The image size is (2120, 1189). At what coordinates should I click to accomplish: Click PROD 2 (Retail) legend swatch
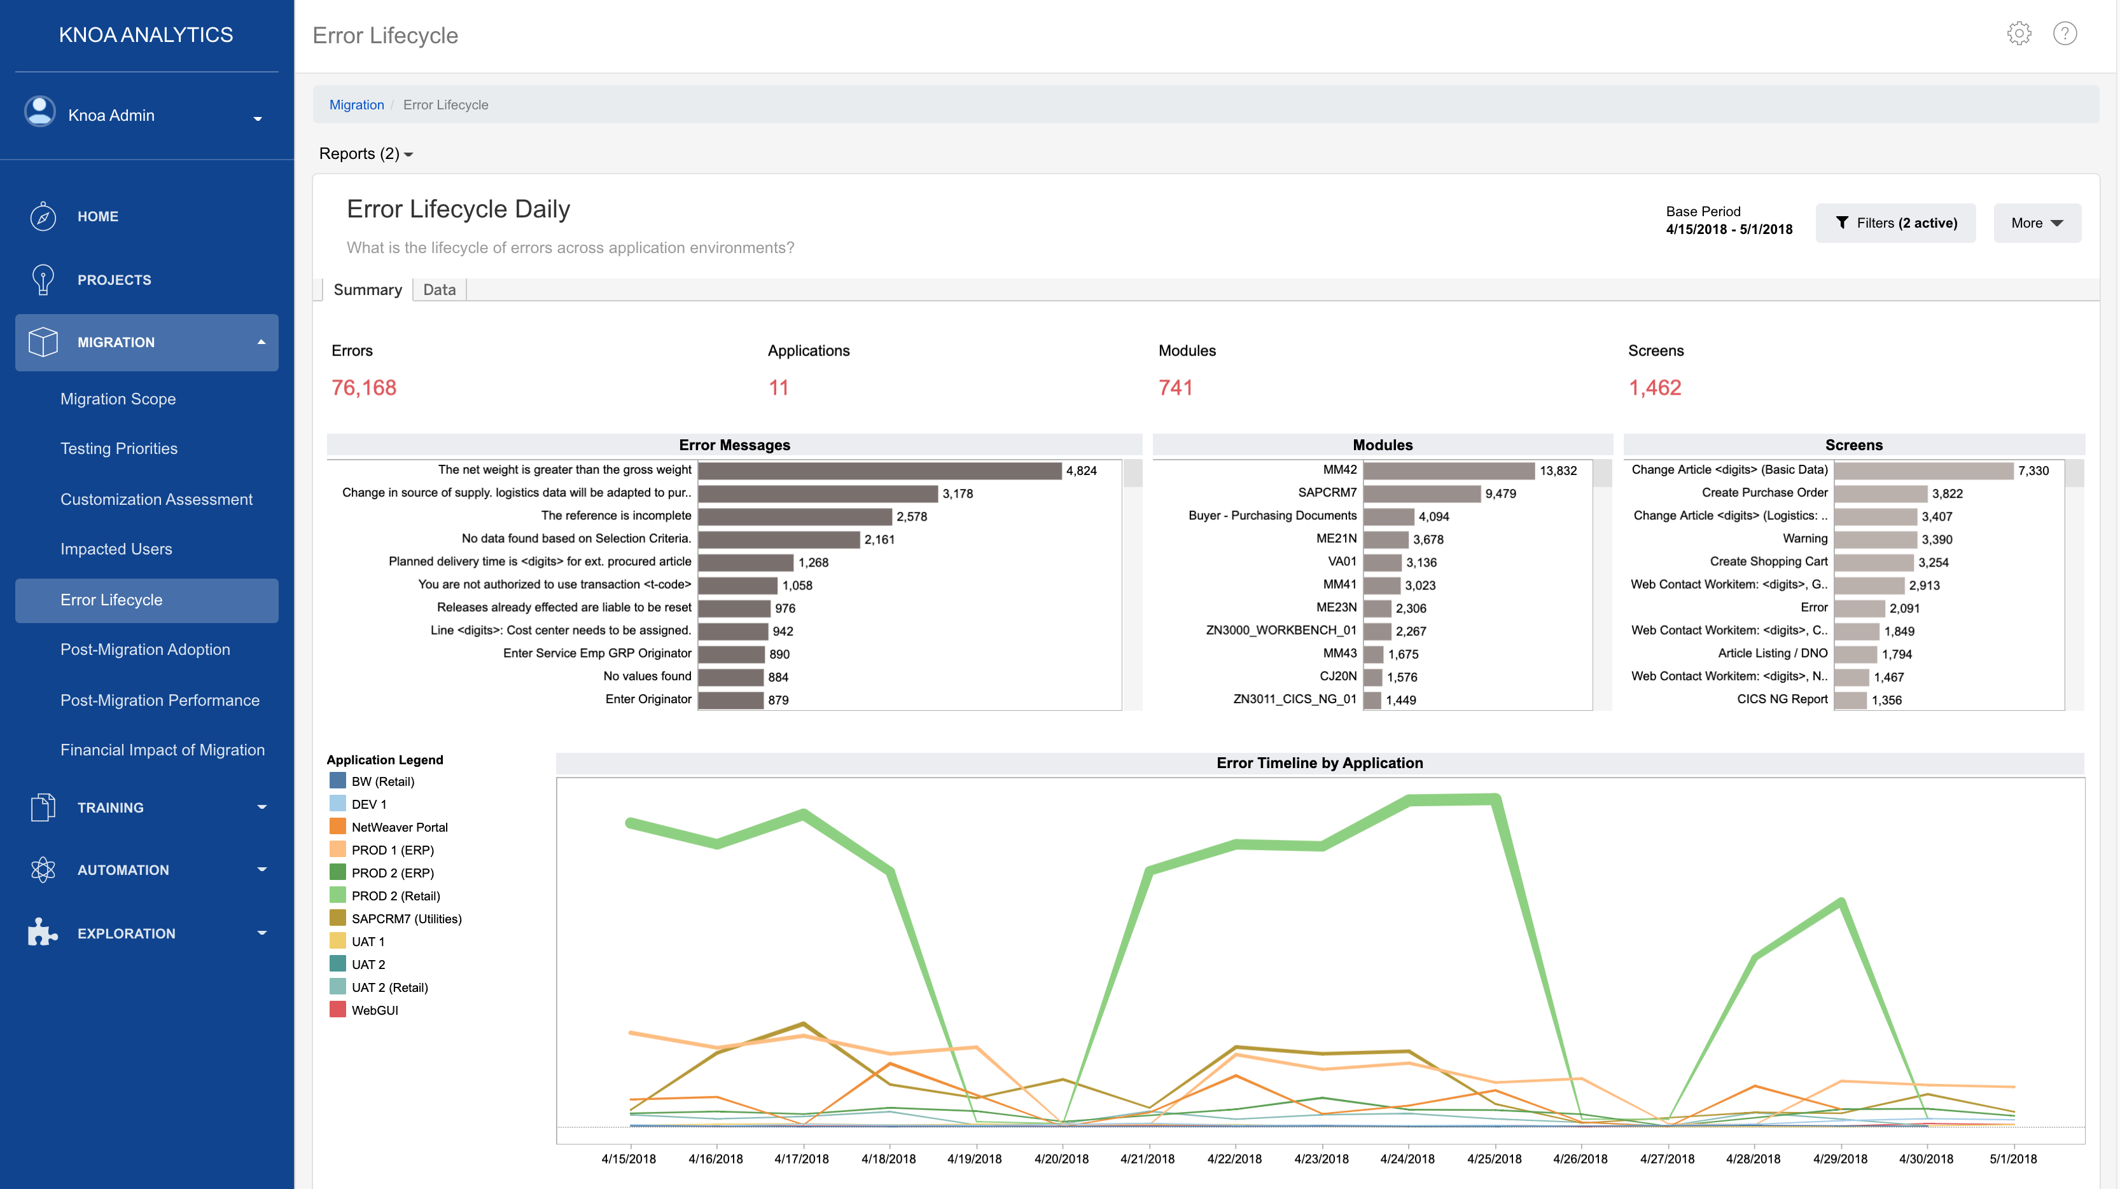tap(337, 895)
